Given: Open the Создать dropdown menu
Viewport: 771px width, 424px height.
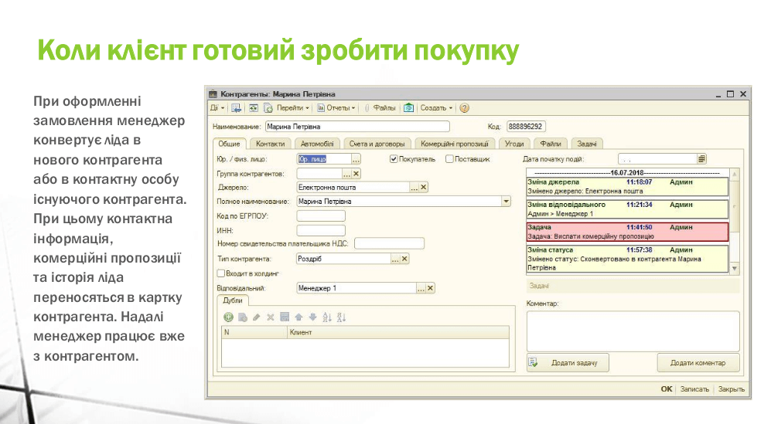Looking at the screenshot, I should (437, 108).
